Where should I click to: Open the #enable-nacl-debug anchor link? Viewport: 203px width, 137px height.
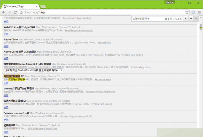point(132,55)
